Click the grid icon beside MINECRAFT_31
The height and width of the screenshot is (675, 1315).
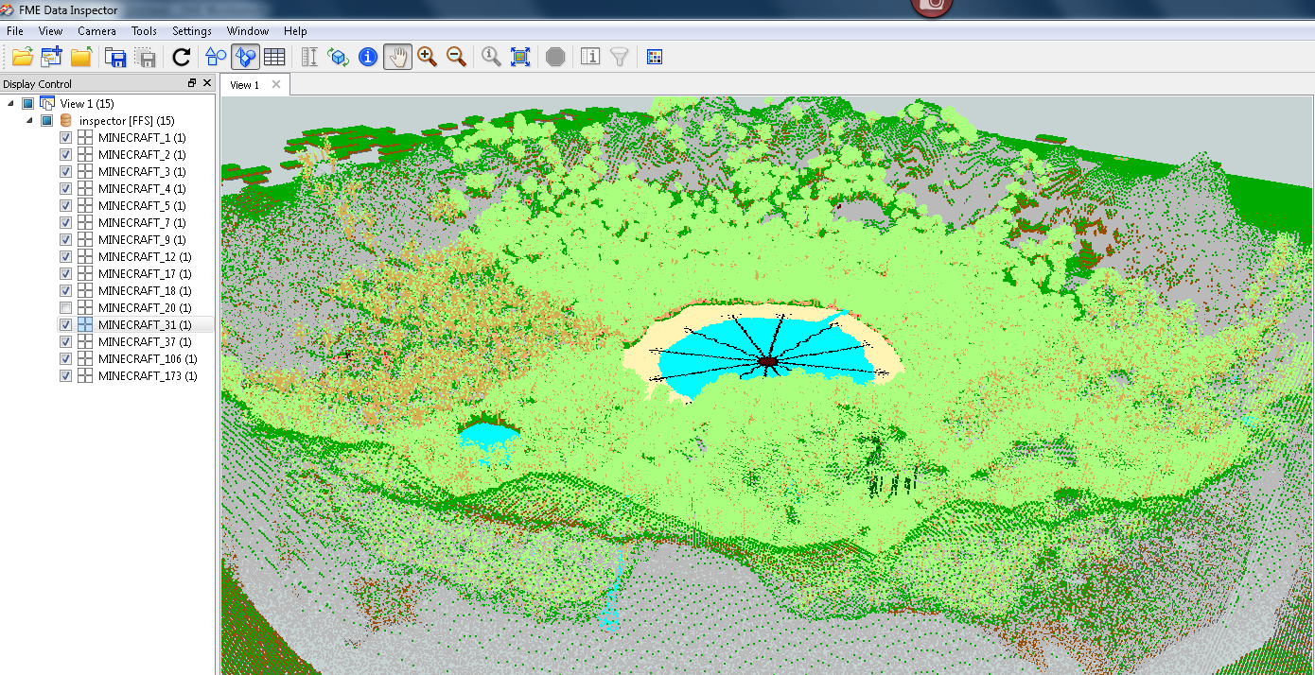pos(85,324)
